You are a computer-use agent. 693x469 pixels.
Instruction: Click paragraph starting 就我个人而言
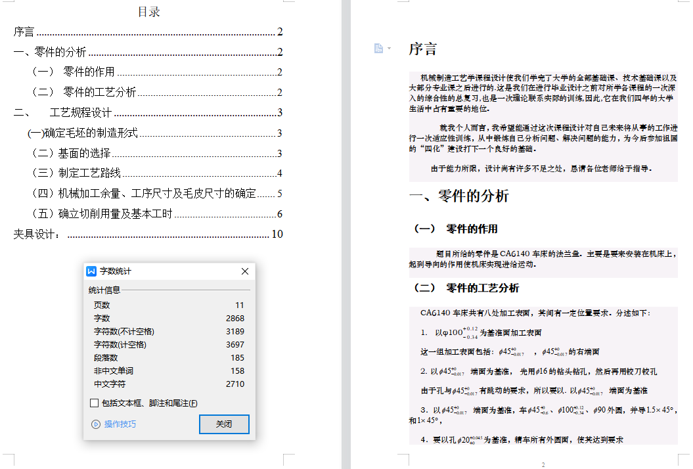point(543,139)
